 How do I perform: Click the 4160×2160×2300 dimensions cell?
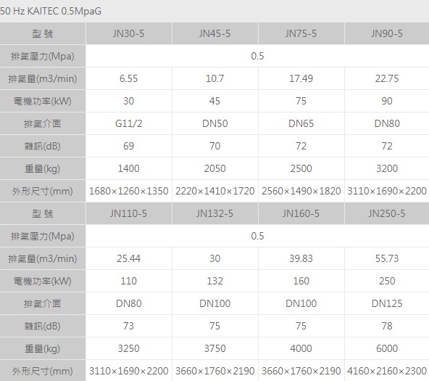click(x=387, y=371)
